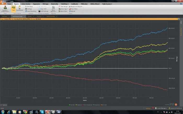Viewport: 183px width, 114px height.
Task: Close the Sessions by Day tab
Action: pyautogui.click(x=57, y=16)
